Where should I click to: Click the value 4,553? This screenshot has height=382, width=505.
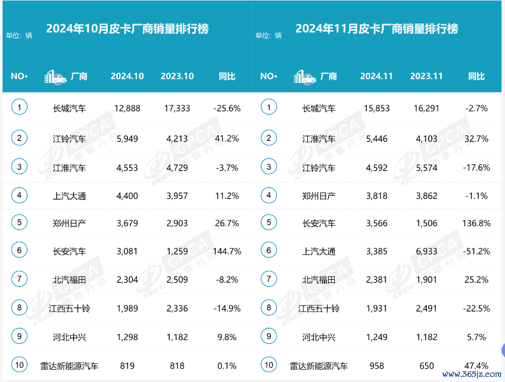point(127,168)
